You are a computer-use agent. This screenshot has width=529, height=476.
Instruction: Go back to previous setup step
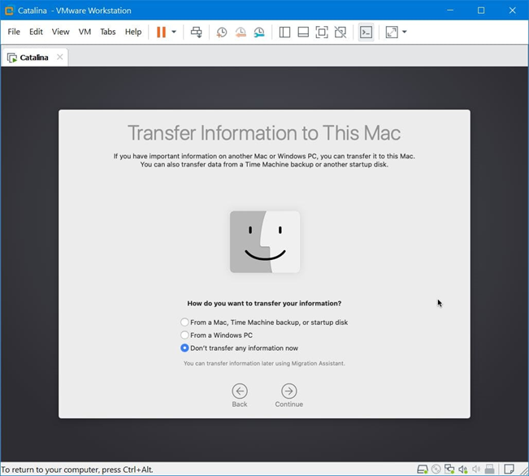240,395
